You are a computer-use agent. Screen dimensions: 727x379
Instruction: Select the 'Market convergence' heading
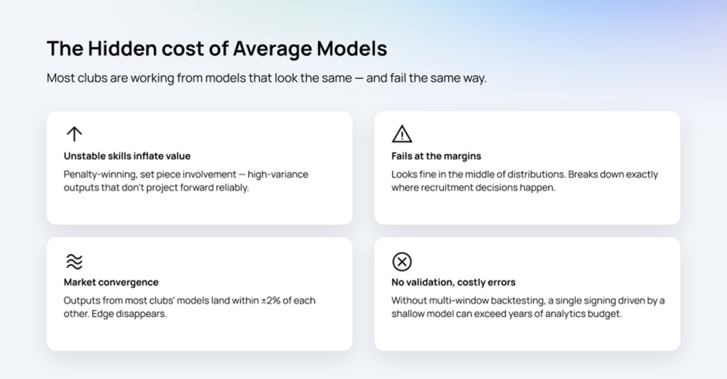111,282
